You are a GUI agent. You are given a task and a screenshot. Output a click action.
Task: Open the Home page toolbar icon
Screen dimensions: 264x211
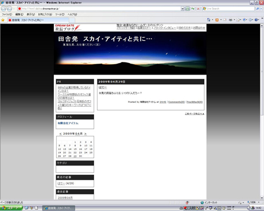(x=208, y=19)
